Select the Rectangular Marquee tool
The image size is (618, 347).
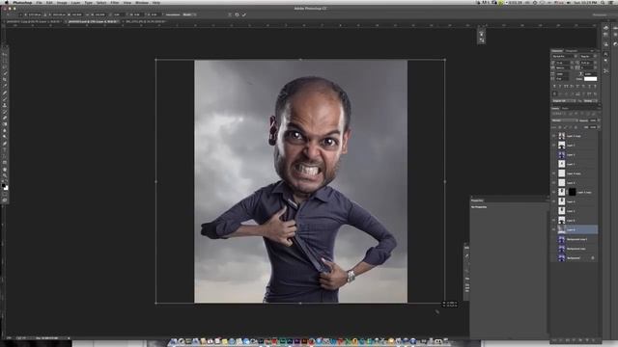click(x=5, y=61)
